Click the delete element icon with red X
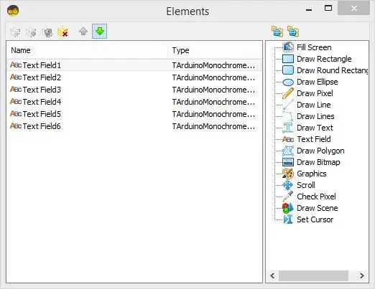The width and height of the screenshot is (375, 289). pyautogui.click(x=62, y=32)
